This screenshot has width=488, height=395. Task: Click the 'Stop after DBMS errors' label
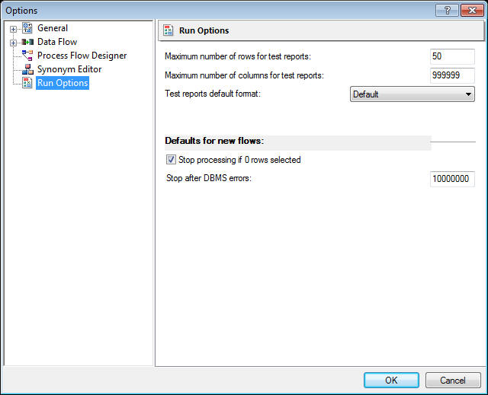pyautogui.click(x=209, y=178)
